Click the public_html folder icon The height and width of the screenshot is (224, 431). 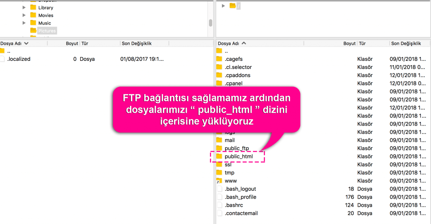tap(219, 156)
